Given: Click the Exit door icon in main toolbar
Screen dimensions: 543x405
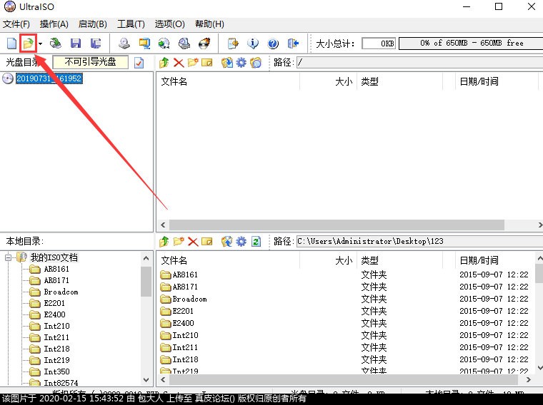Looking at the screenshot, I should point(293,43).
